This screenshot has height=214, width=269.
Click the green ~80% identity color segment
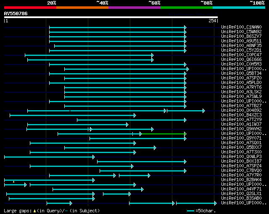pyautogui.click(x=187, y=8)
